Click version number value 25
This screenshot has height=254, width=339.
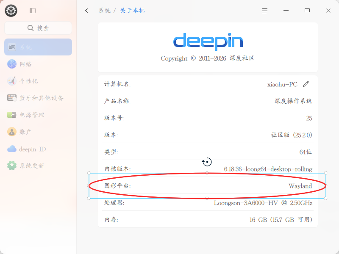tap(309, 118)
